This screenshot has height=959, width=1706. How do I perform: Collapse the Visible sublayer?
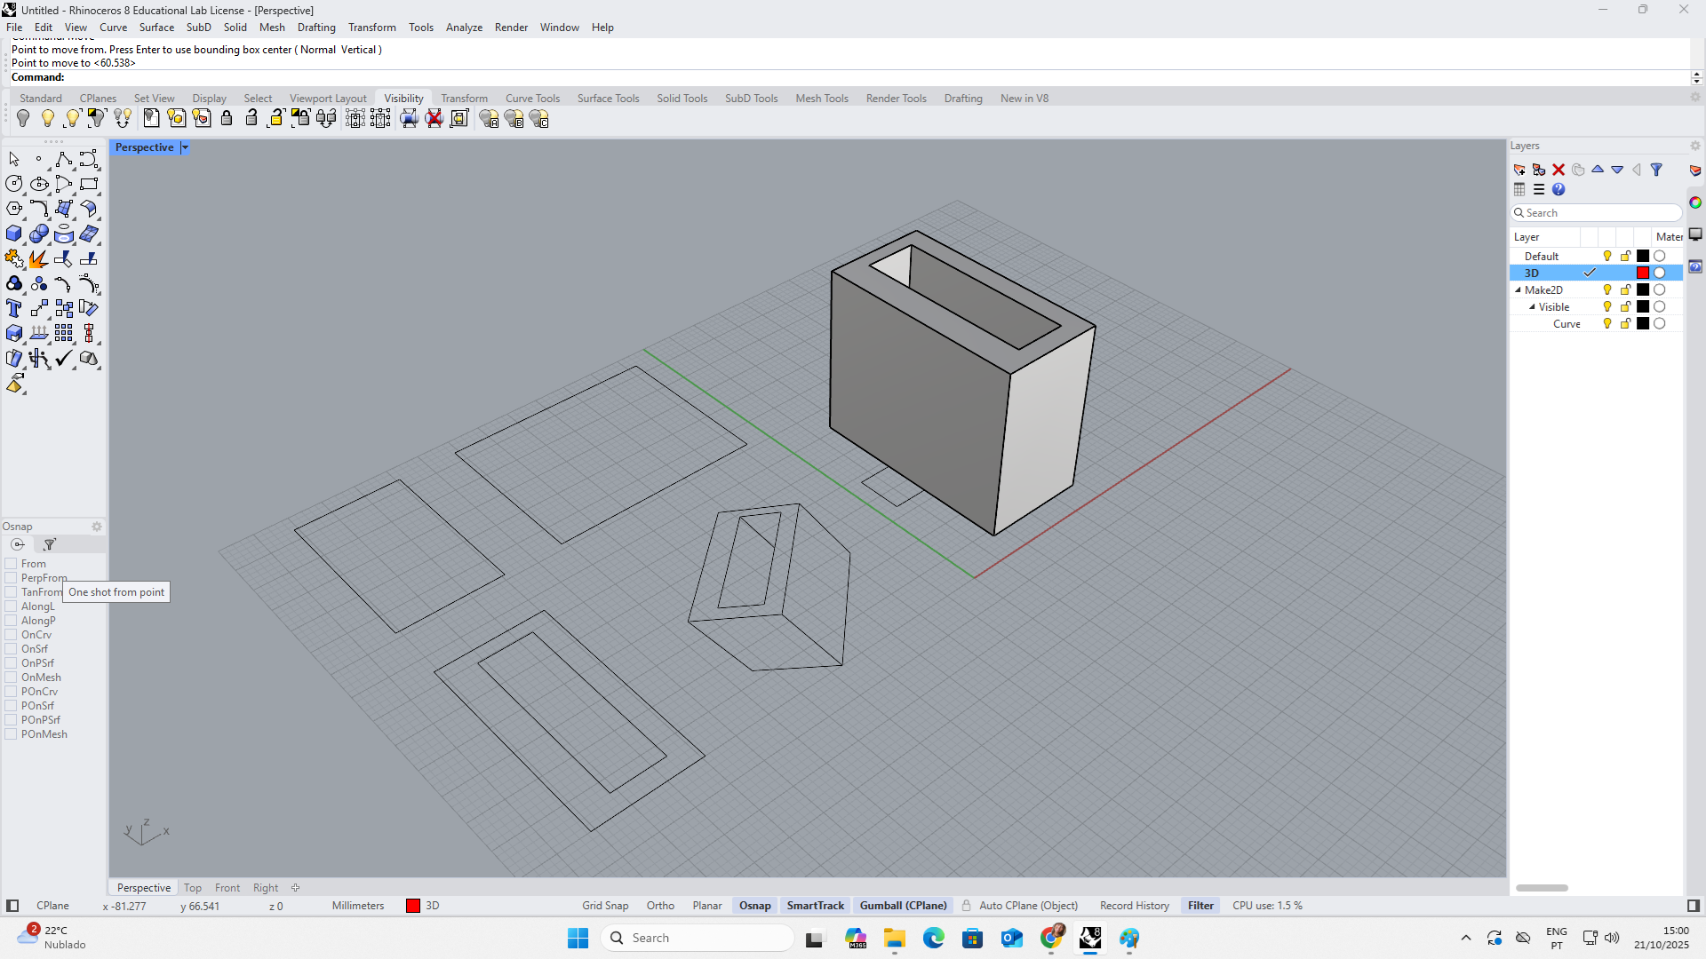pyautogui.click(x=1532, y=307)
